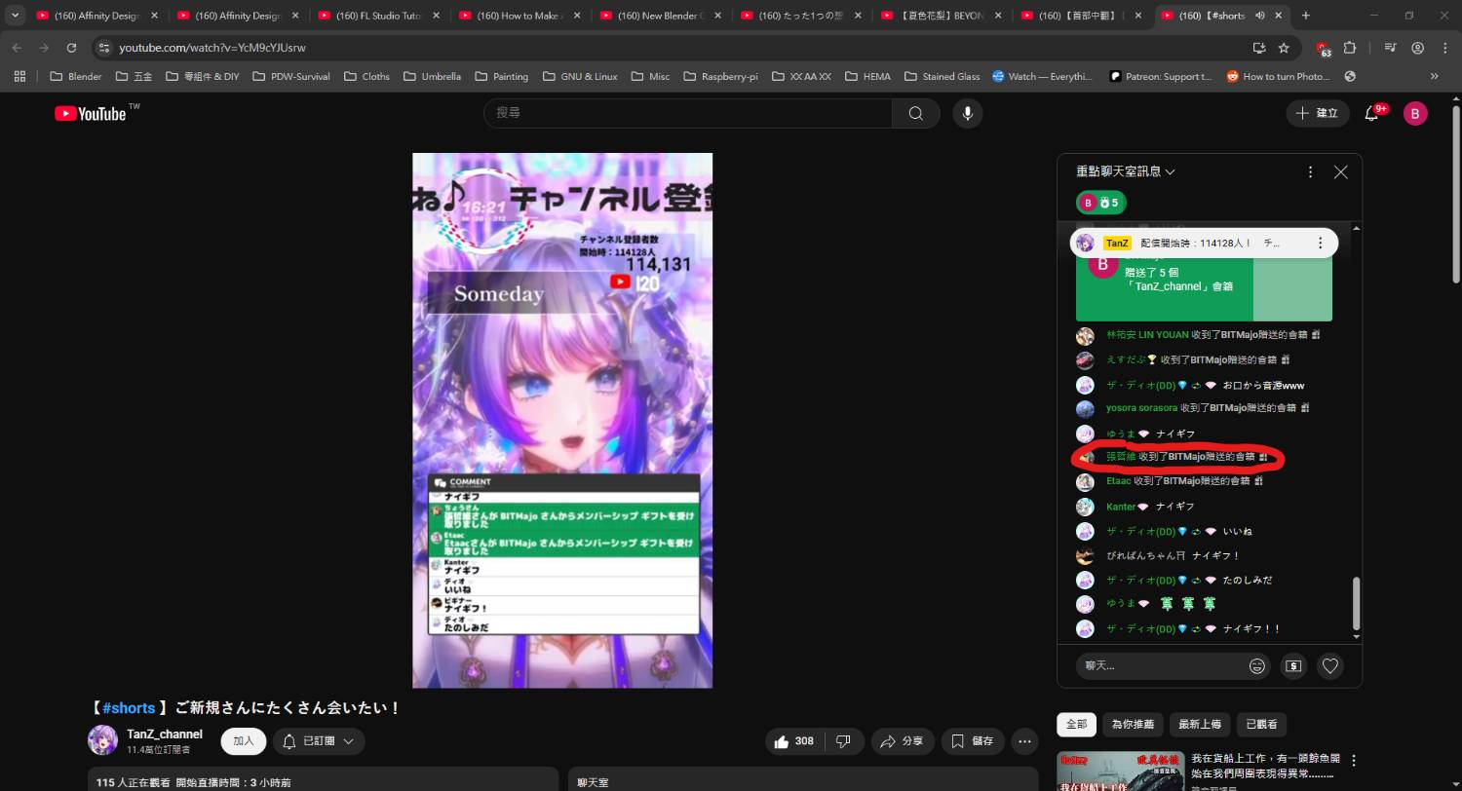Switch to How to Make tab
Viewport: 1462px width, 791px height.
tap(521, 16)
